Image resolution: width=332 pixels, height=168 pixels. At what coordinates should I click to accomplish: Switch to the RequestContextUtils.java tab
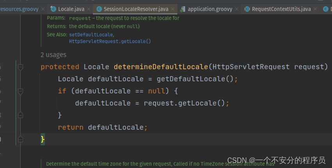(x=281, y=9)
